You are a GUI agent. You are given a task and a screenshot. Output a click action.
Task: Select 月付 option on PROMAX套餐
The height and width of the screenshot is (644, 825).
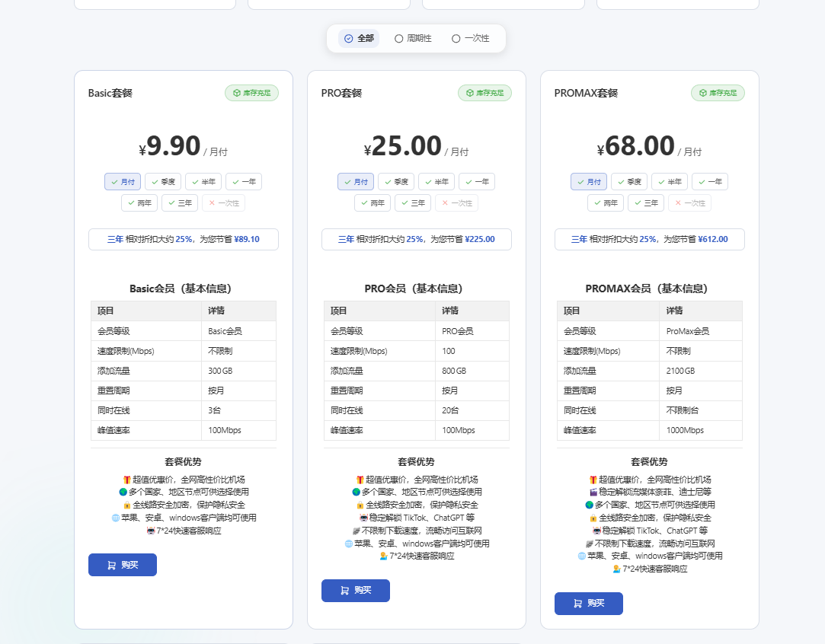click(x=589, y=182)
